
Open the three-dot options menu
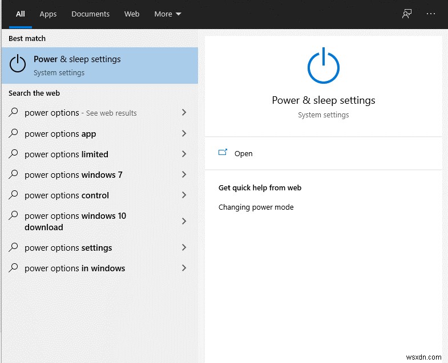coord(430,14)
